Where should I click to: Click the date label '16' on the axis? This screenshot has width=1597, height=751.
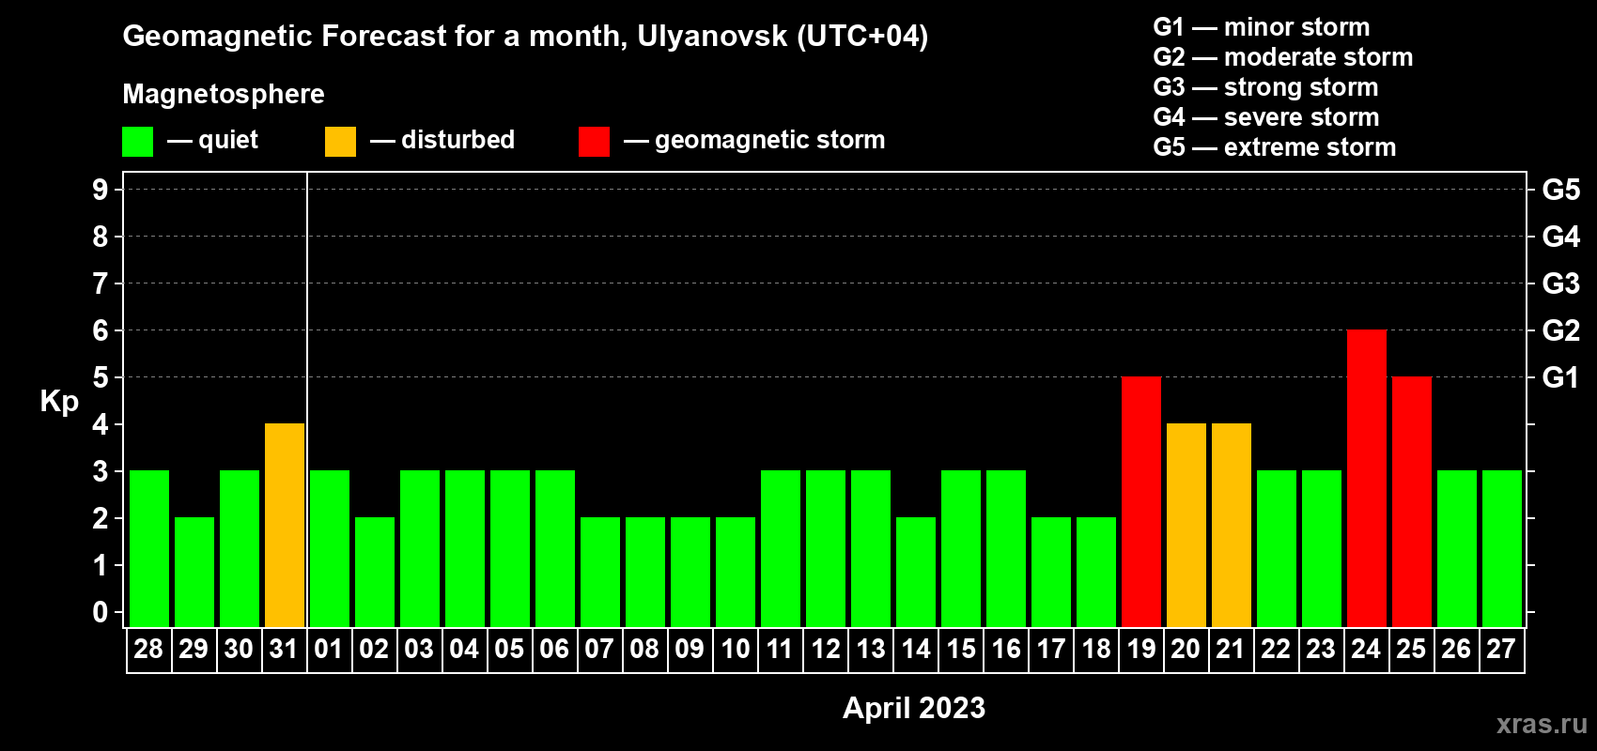[x=1006, y=650]
